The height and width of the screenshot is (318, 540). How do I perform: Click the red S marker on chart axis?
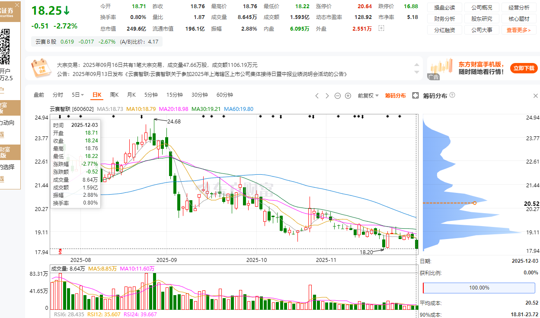pos(60,251)
